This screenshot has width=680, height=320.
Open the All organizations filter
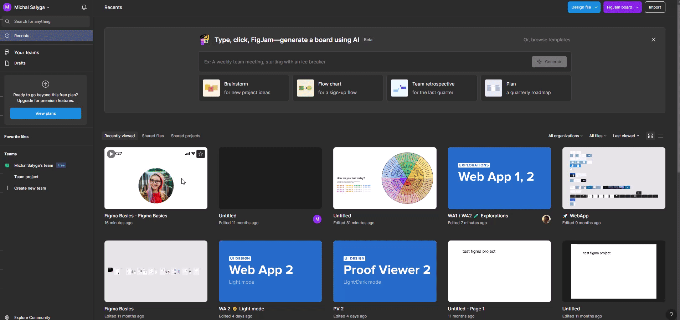(566, 136)
